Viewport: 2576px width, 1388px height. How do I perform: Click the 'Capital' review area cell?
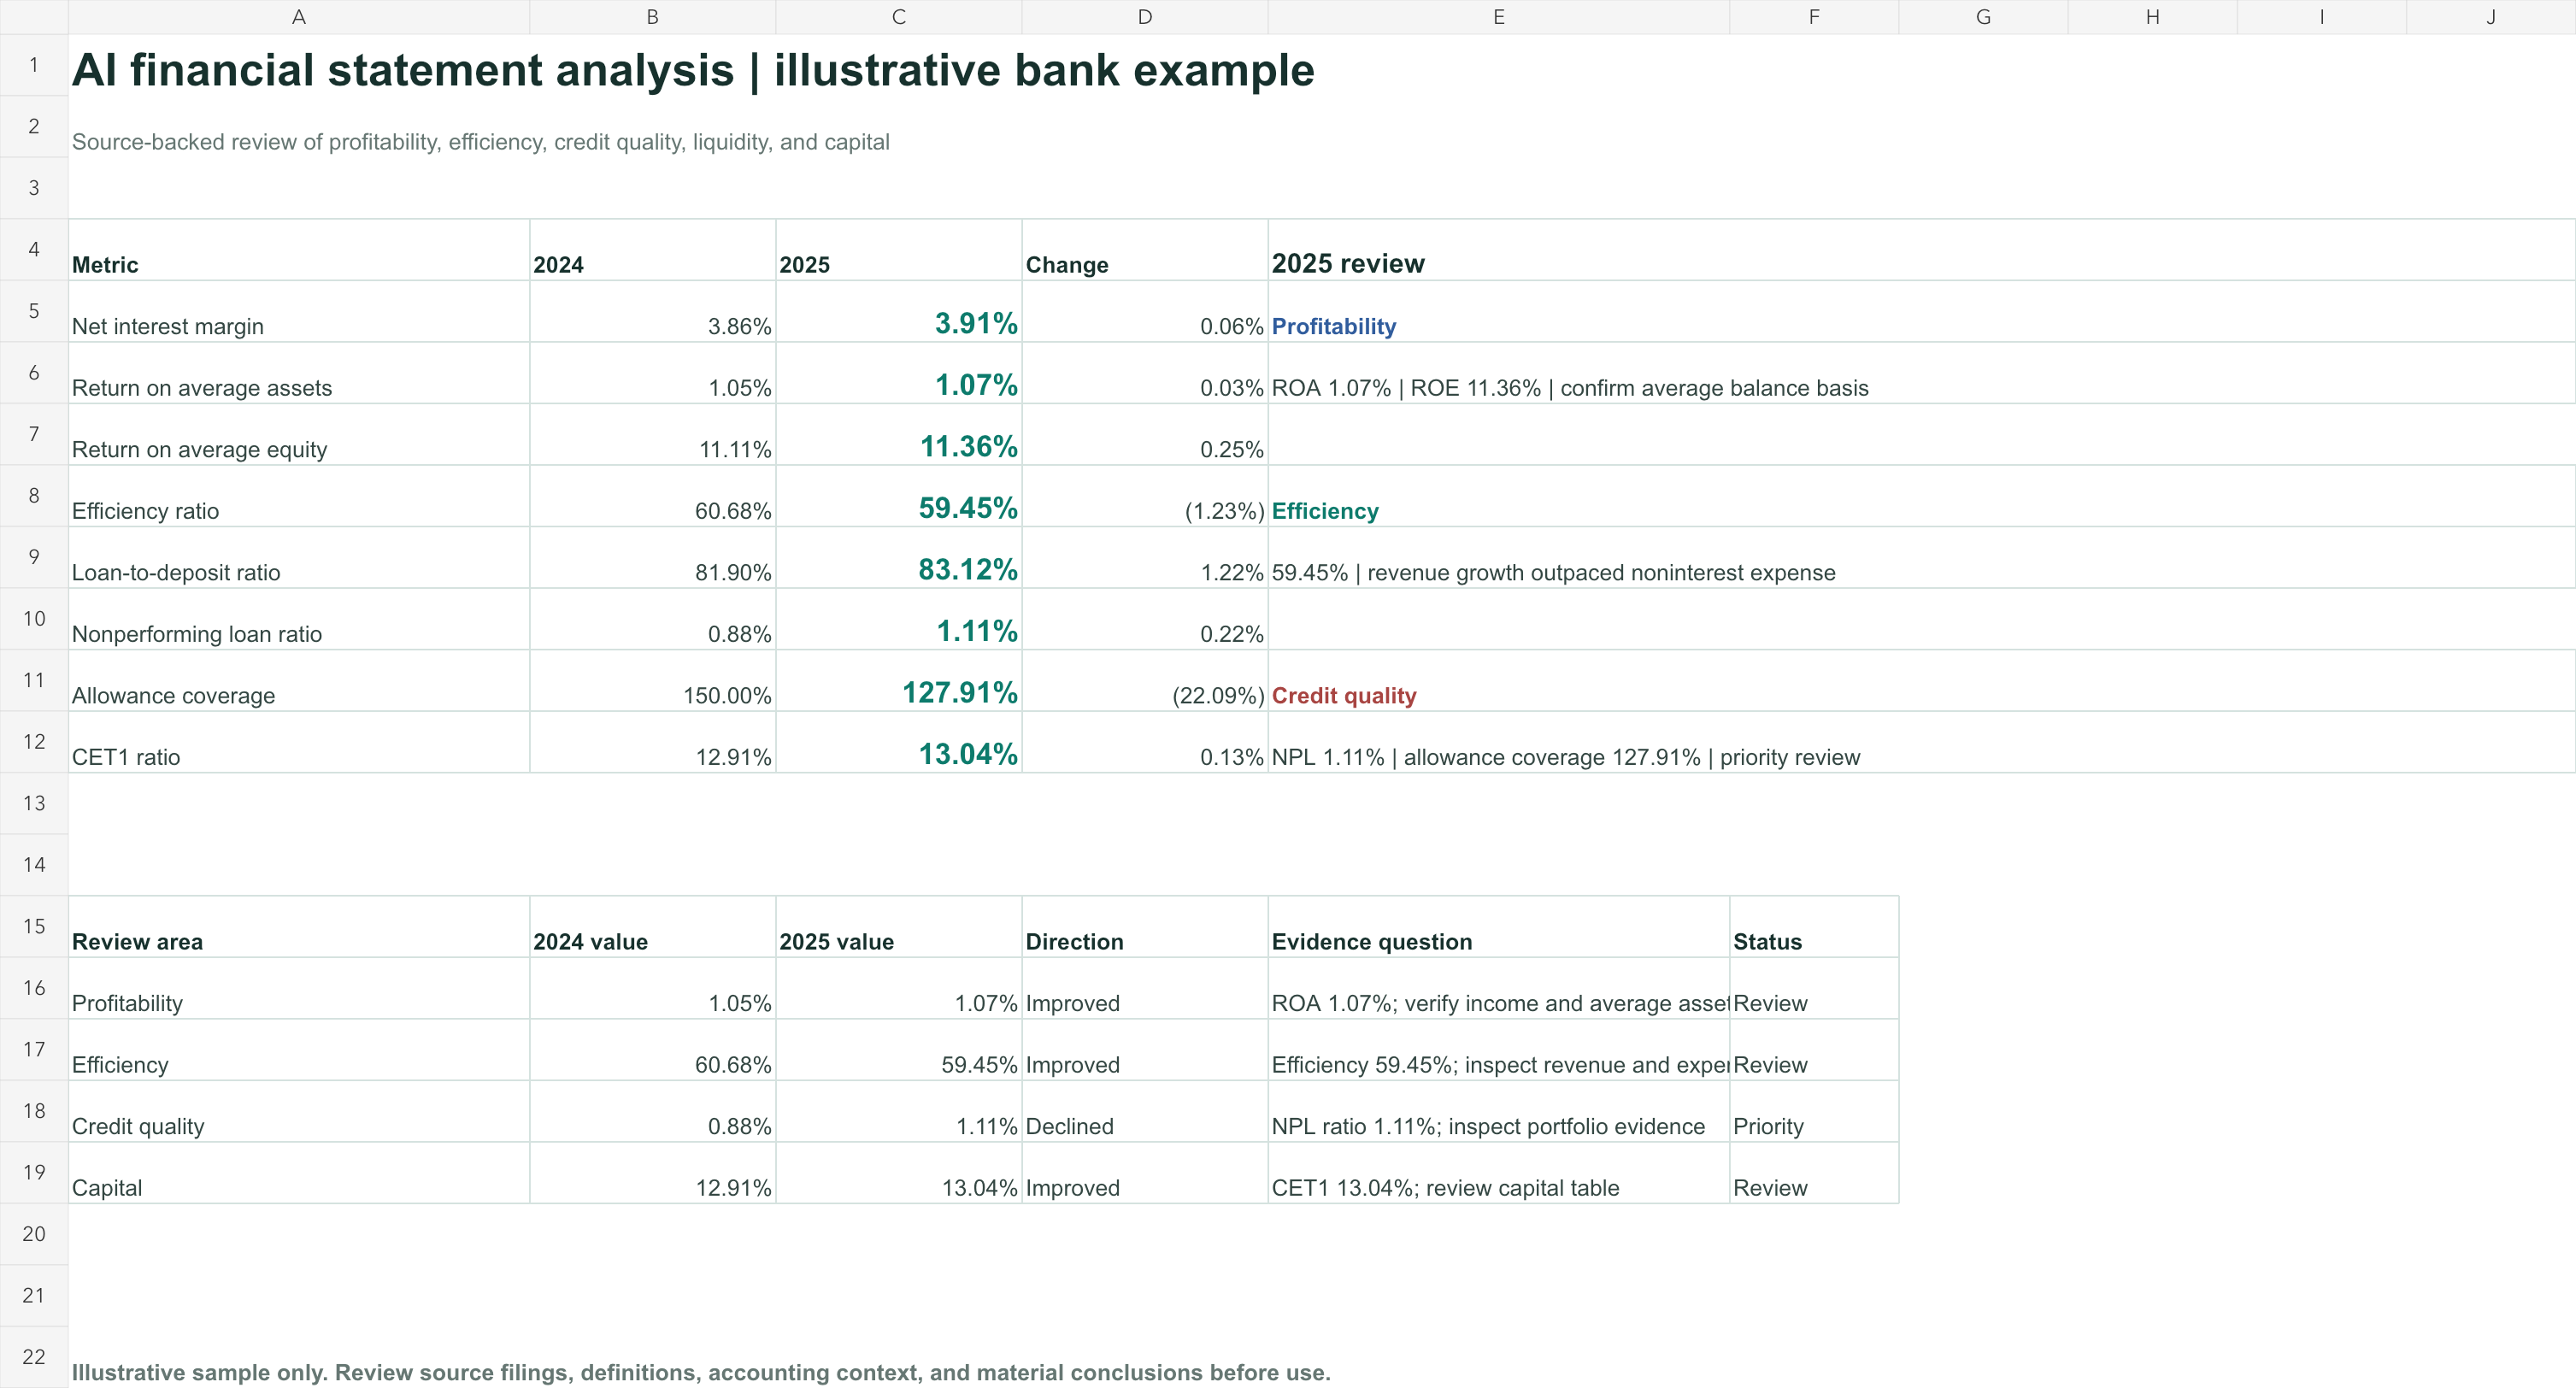(299, 1173)
